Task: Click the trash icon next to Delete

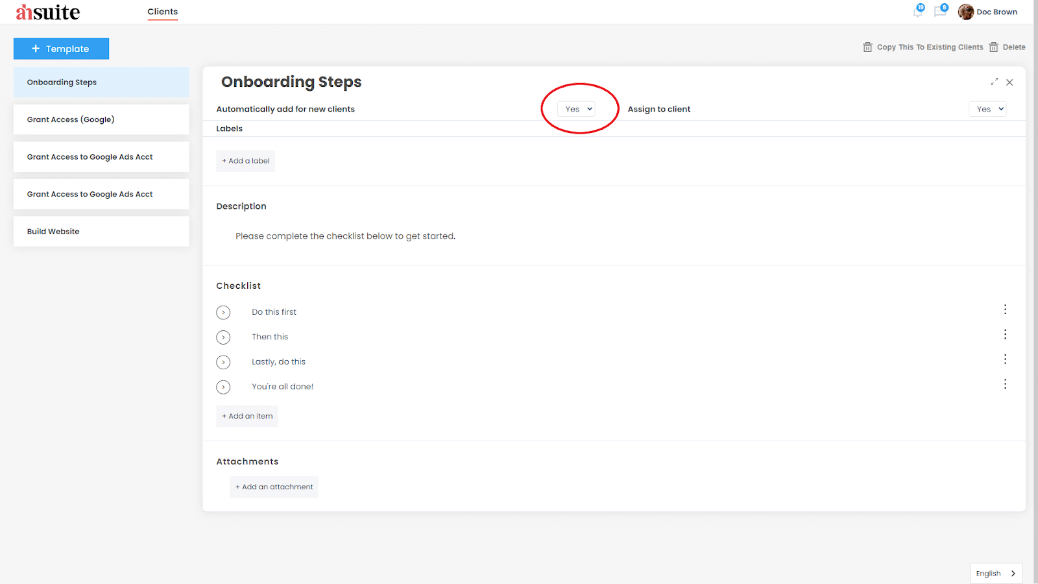Action: 995,47
